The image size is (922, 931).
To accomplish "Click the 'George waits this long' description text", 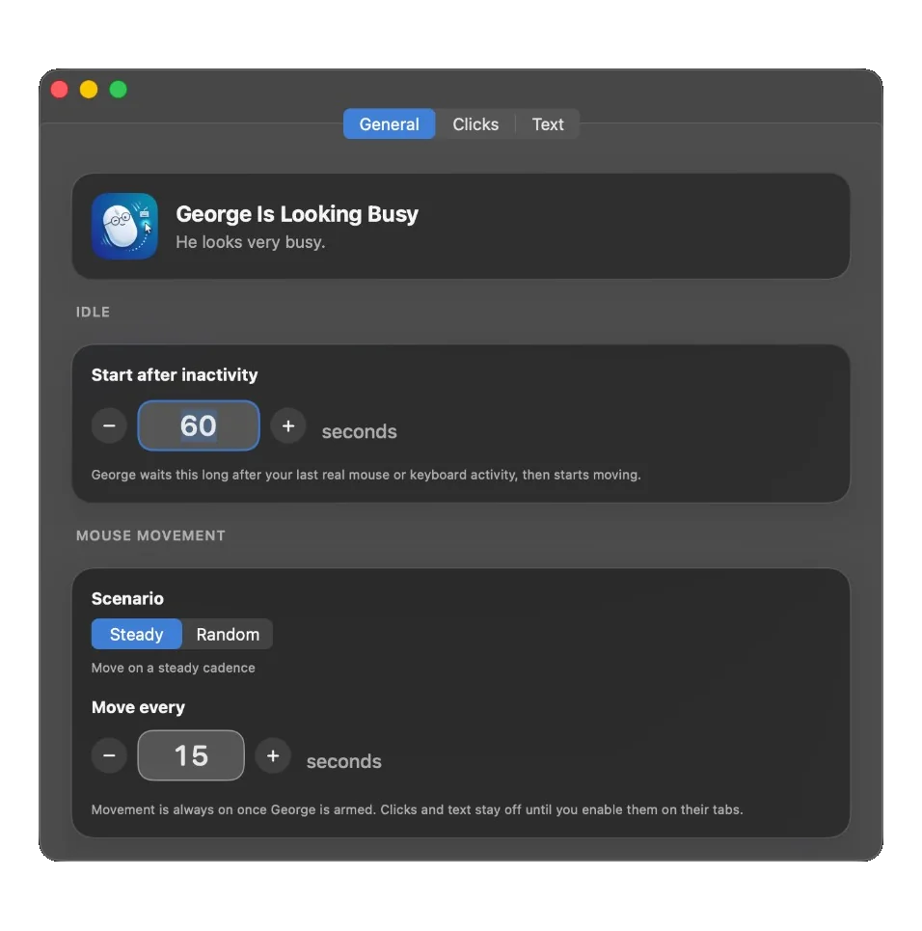I will coord(366,475).
